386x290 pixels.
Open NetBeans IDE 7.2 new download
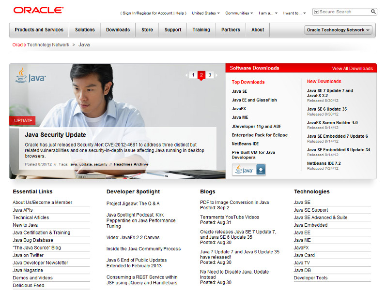[x=324, y=163]
